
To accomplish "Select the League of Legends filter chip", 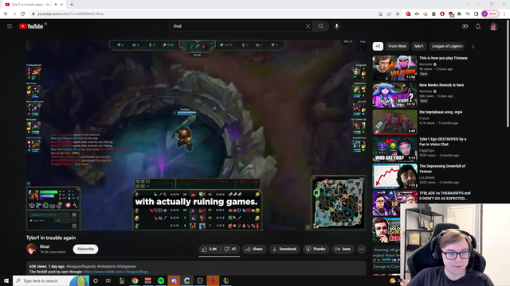I will click(448, 46).
